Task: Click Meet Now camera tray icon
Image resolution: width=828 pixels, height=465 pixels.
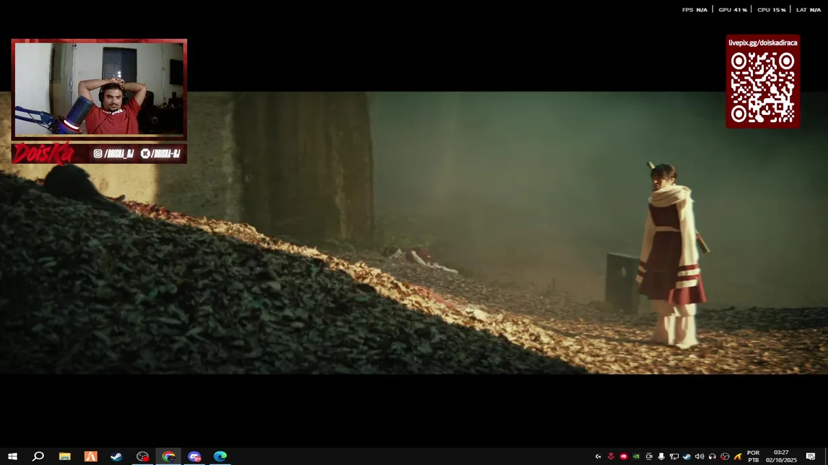Action: 649,457
